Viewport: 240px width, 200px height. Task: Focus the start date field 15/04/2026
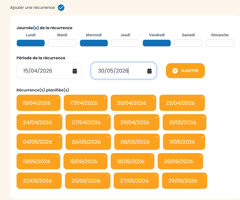click(44, 71)
